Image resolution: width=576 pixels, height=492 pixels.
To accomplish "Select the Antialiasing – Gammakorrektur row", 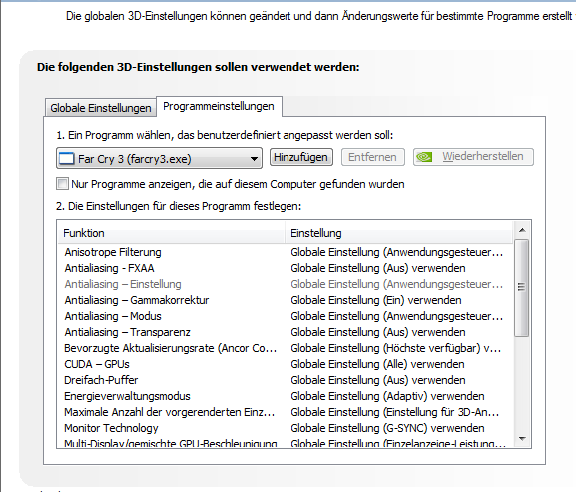I will tap(286, 300).
